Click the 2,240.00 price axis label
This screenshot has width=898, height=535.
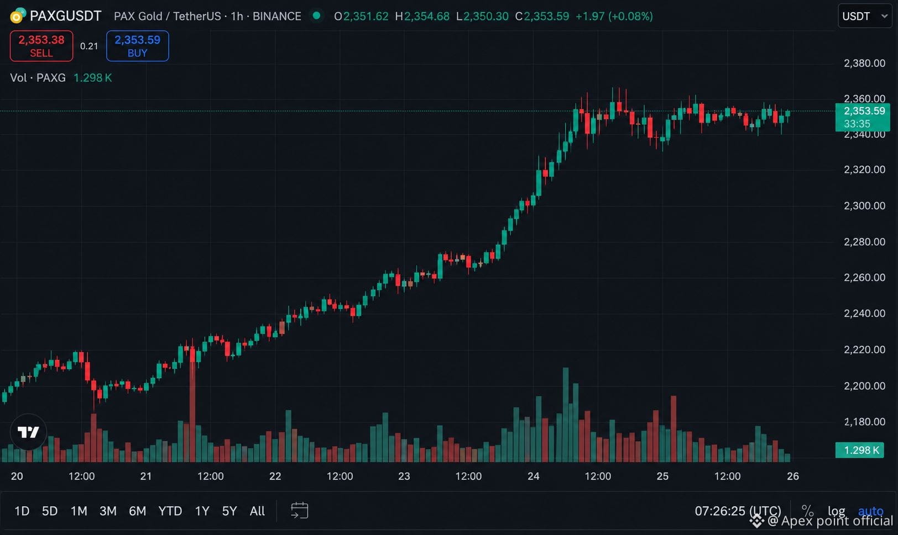pyautogui.click(x=864, y=313)
